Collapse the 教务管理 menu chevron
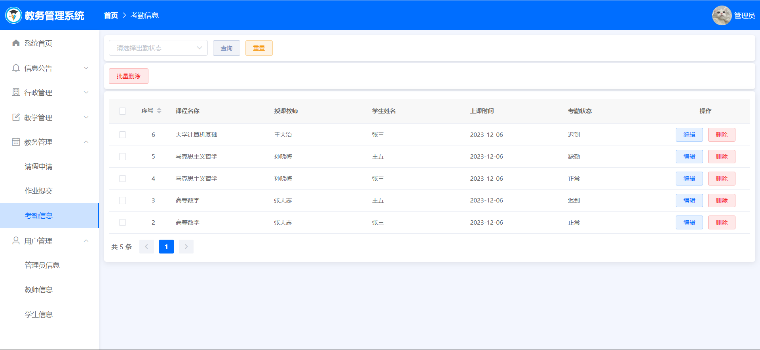 coord(86,142)
